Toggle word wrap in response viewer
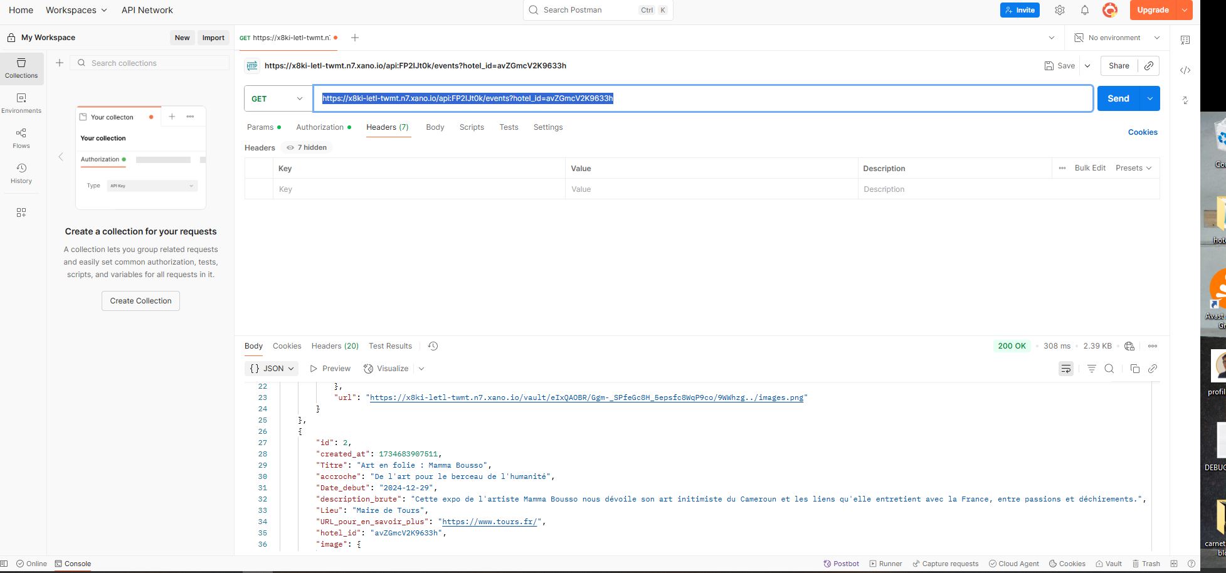Screen dimensions: 1226x573 [1065, 369]
